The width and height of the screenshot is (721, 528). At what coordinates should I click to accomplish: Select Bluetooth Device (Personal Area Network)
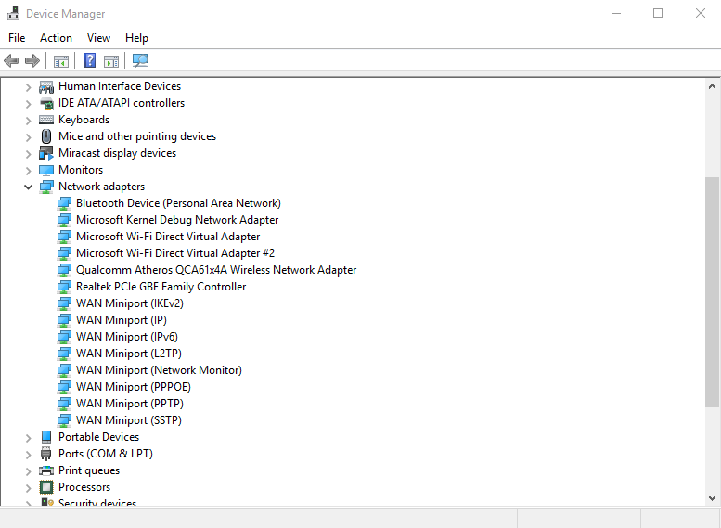178,203
